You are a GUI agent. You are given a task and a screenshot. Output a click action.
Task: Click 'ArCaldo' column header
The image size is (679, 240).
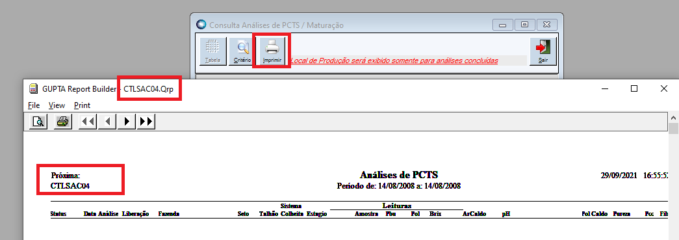point(474,214)
